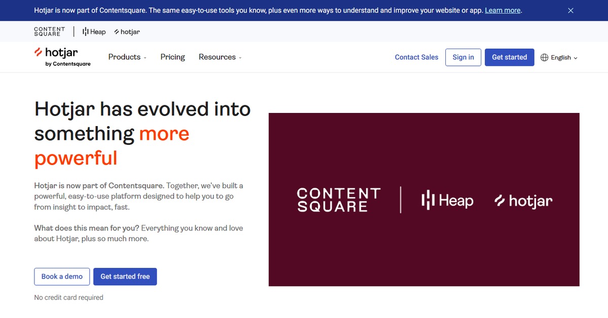Click the Contentsquare logo in maroon banner

click(x=338, y=200)
